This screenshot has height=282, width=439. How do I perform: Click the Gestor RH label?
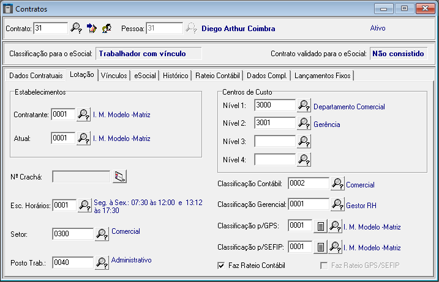click(x=361, y=206)
